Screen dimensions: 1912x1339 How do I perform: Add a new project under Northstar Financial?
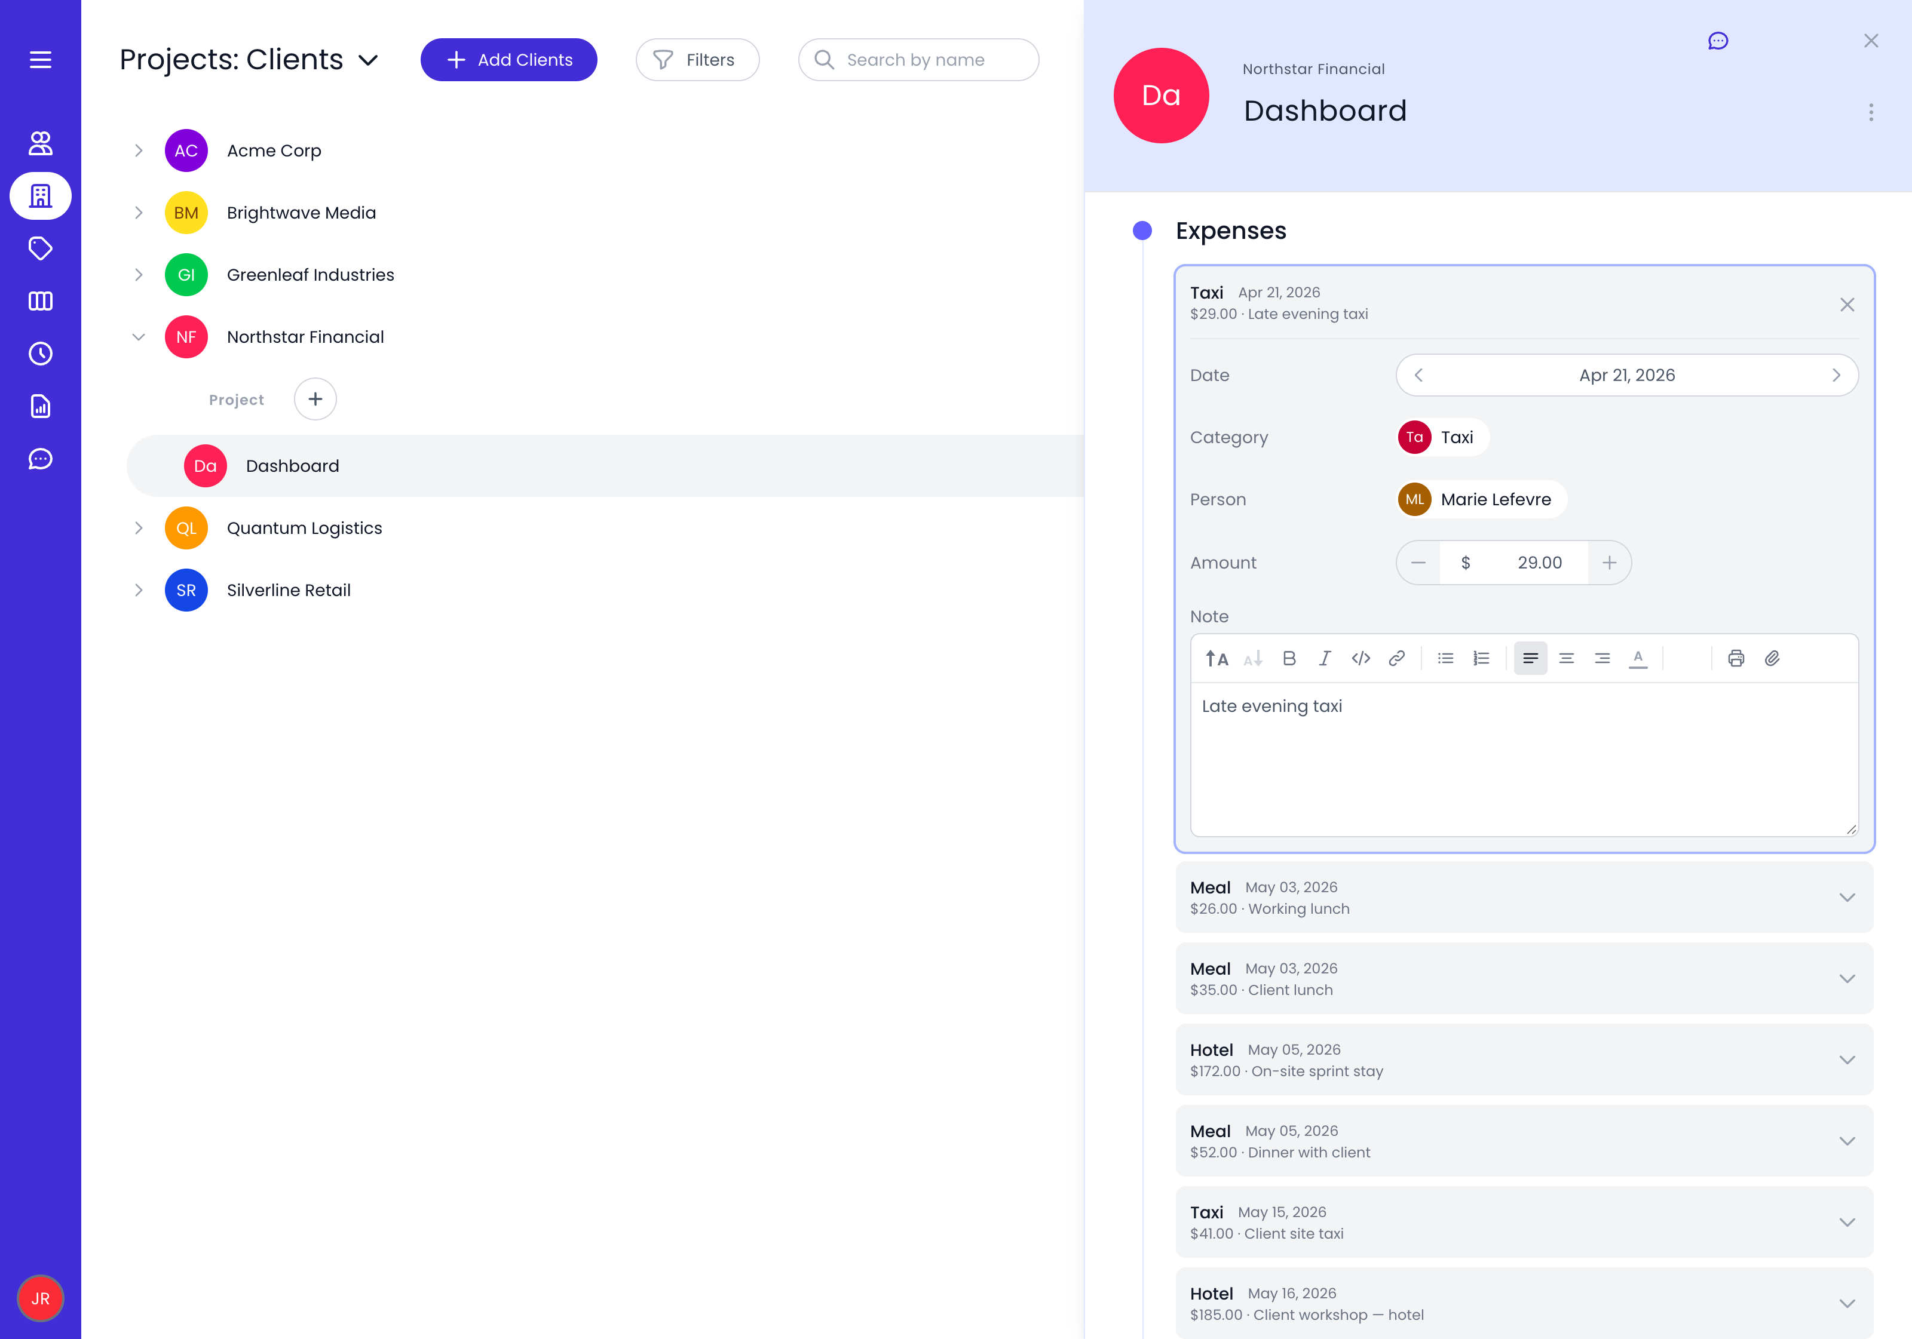point(315,400)
